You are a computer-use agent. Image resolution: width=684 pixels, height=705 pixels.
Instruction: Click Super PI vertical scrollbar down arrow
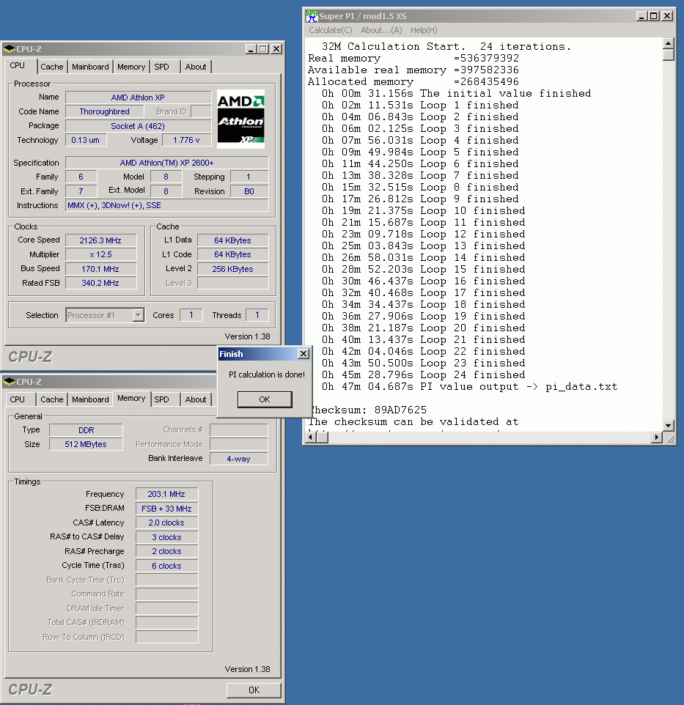click(x=669, y=425)
